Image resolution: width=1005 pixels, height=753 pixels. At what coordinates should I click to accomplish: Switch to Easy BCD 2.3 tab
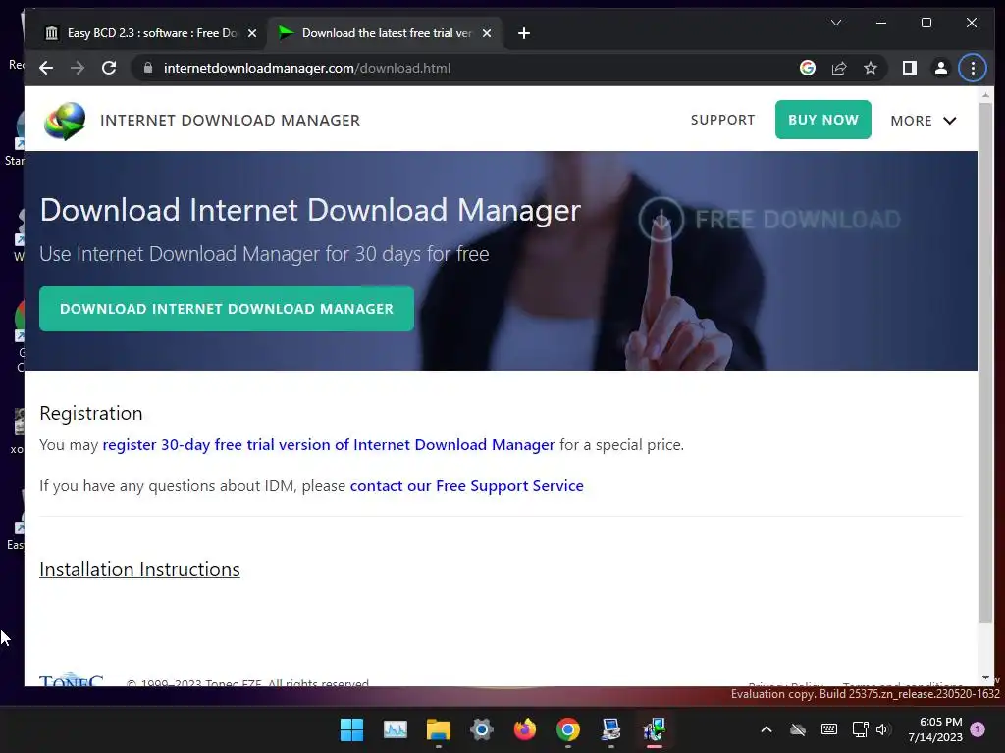(x=151, y=33)
